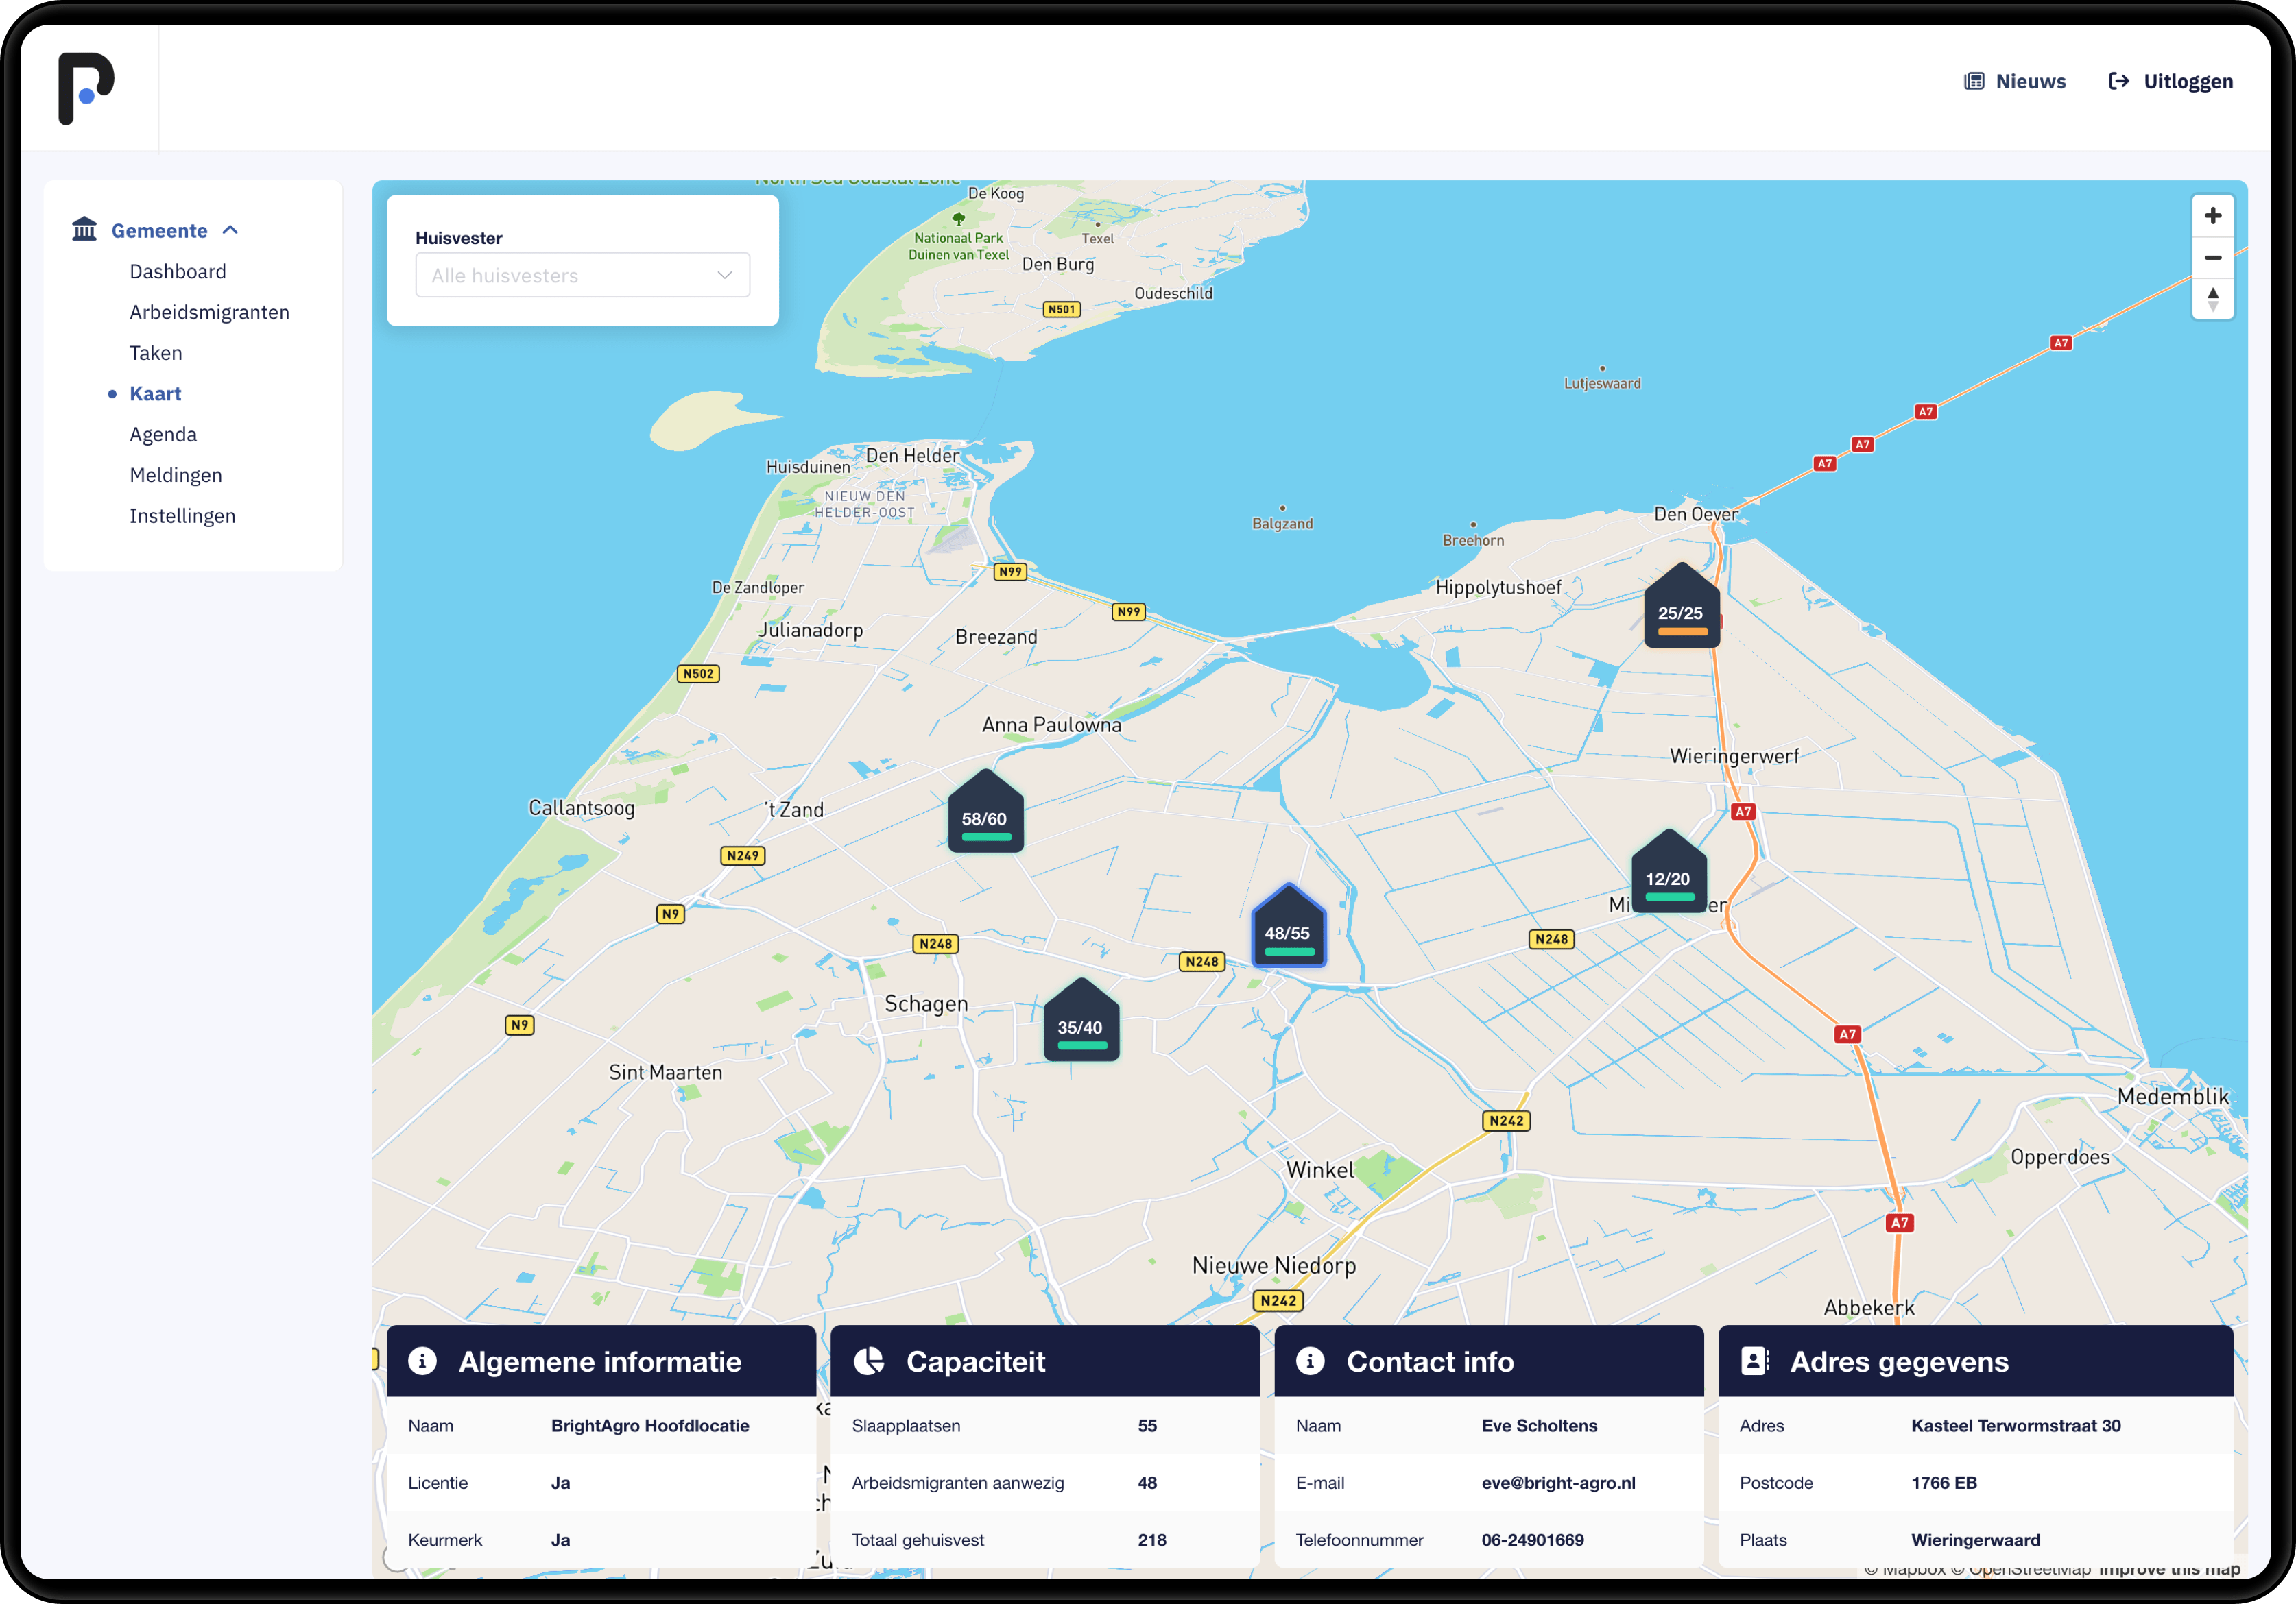Select the 25/25 full-capacity house marker
2296x1604 pixels.
coord(1681,611)
